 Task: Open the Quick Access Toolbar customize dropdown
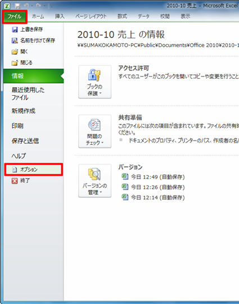[x=51, y=6]
